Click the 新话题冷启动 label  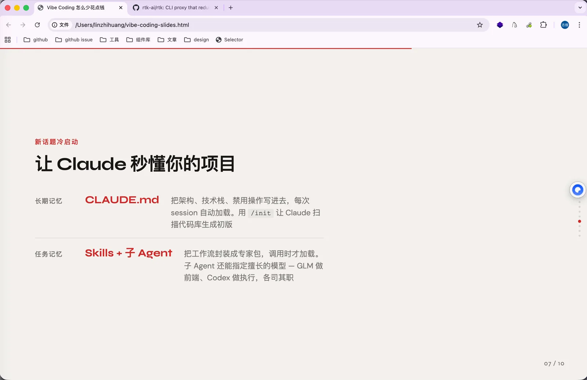tap(56, 142)
